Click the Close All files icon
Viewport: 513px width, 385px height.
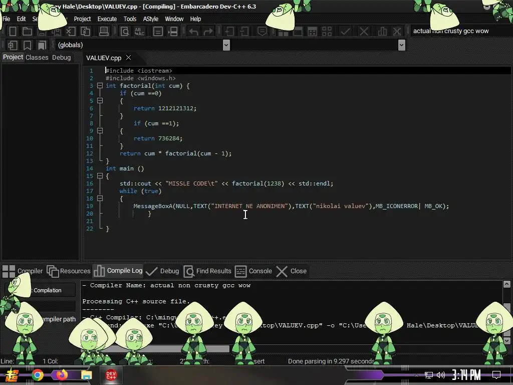85,32
